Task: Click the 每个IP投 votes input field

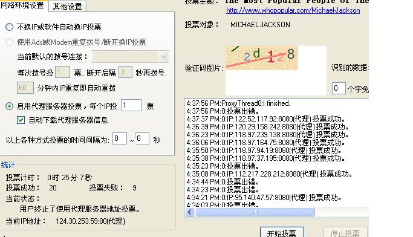Action: point(131,105)
